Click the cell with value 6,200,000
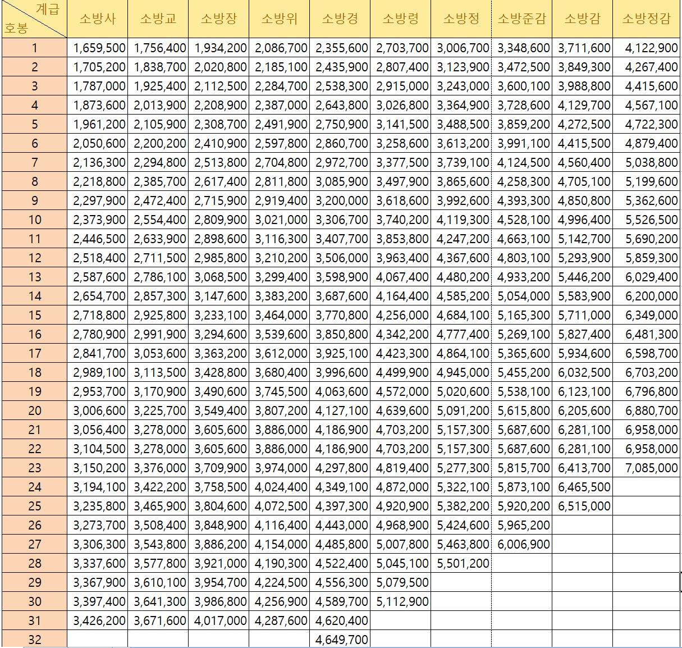Viewport: 682px width, 648px height. (646, 296)
